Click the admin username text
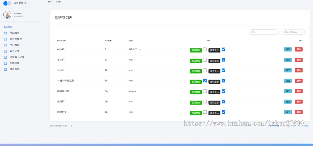The image size is (313, 146). tap(17, 13)
